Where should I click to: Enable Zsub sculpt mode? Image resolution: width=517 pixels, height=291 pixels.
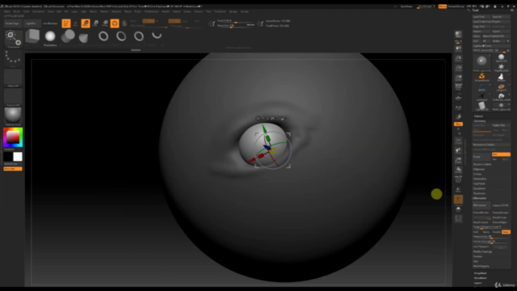click(x=185, y=21)
